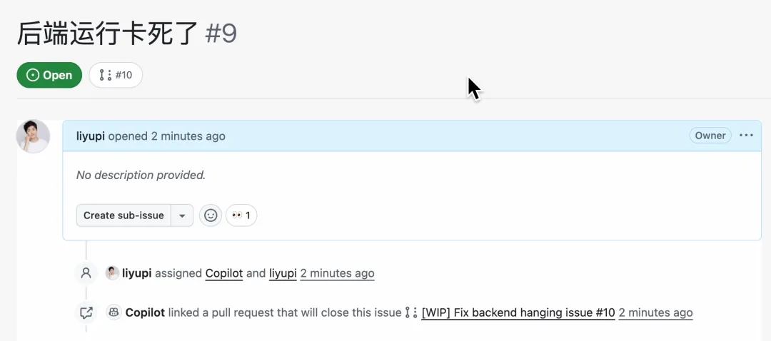Open the underlined liyupi assignee link
This screenshot has width=771, height=341.
click(283, 273)
